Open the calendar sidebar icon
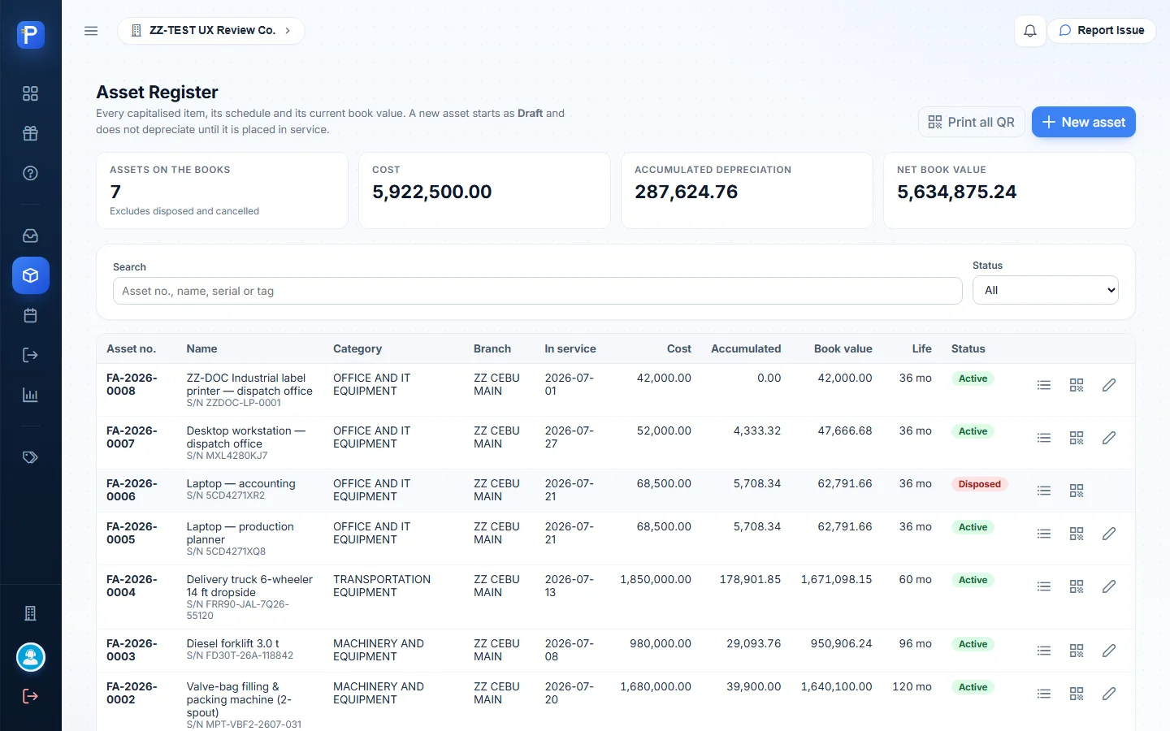Viewport: 1170px width, 731px height. click(30, 315)
